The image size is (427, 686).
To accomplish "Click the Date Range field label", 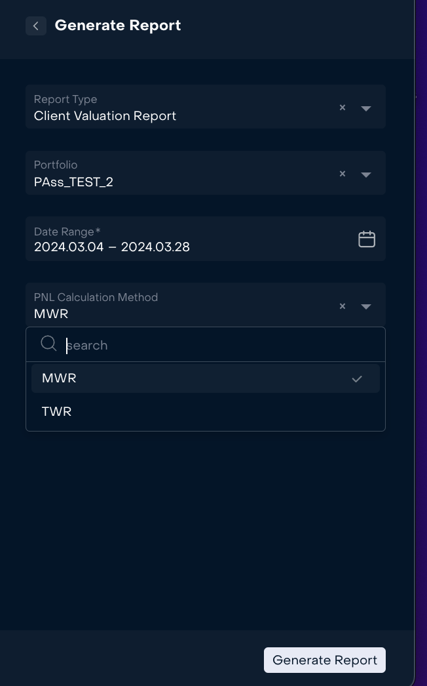I will [x=67, y=232].
